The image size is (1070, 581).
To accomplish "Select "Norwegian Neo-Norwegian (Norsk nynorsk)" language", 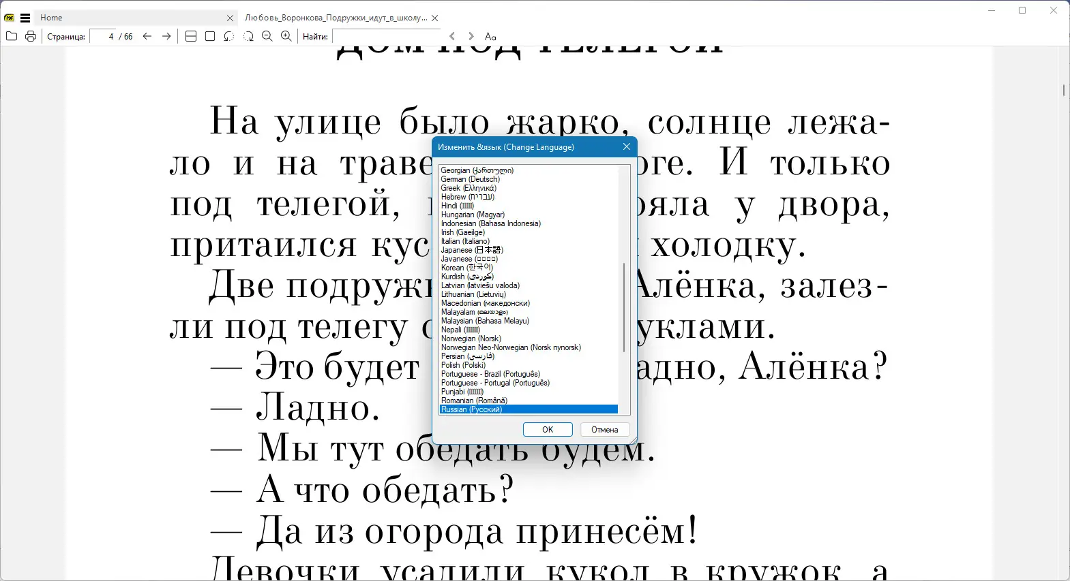I will pyautogui.click(x=528, y=347).
